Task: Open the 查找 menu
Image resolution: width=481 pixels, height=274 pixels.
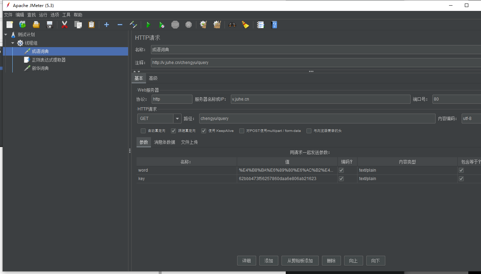Action: click(31, 15)
